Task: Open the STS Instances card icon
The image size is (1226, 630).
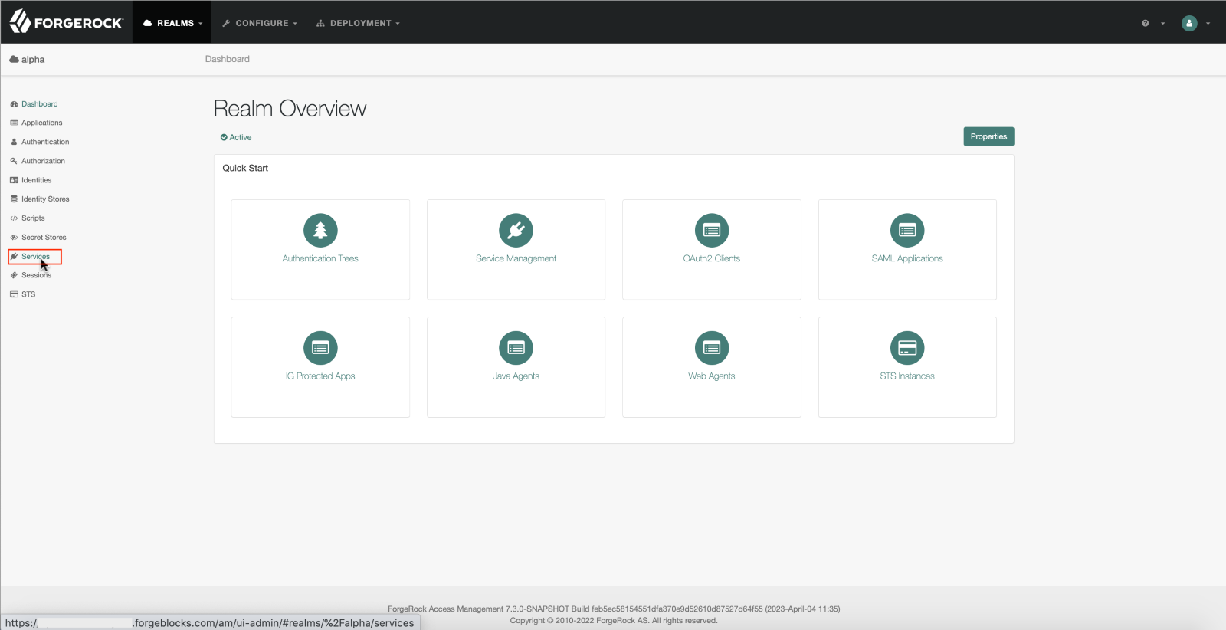Action: (907, 348)
